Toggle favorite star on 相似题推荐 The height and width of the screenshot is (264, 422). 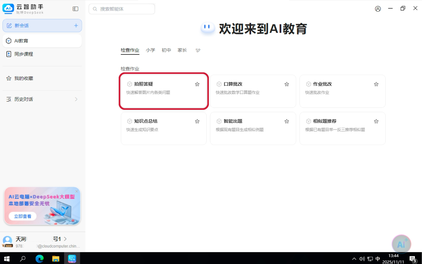pos(376,121)
